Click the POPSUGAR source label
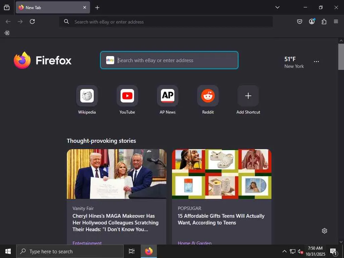 (189, 208)
